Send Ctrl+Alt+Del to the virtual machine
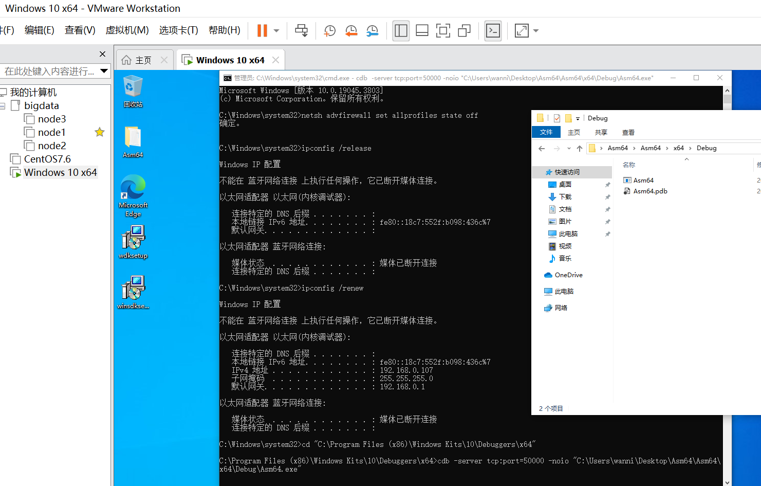The width and height of the screenshot is (761, 486). 302,31
